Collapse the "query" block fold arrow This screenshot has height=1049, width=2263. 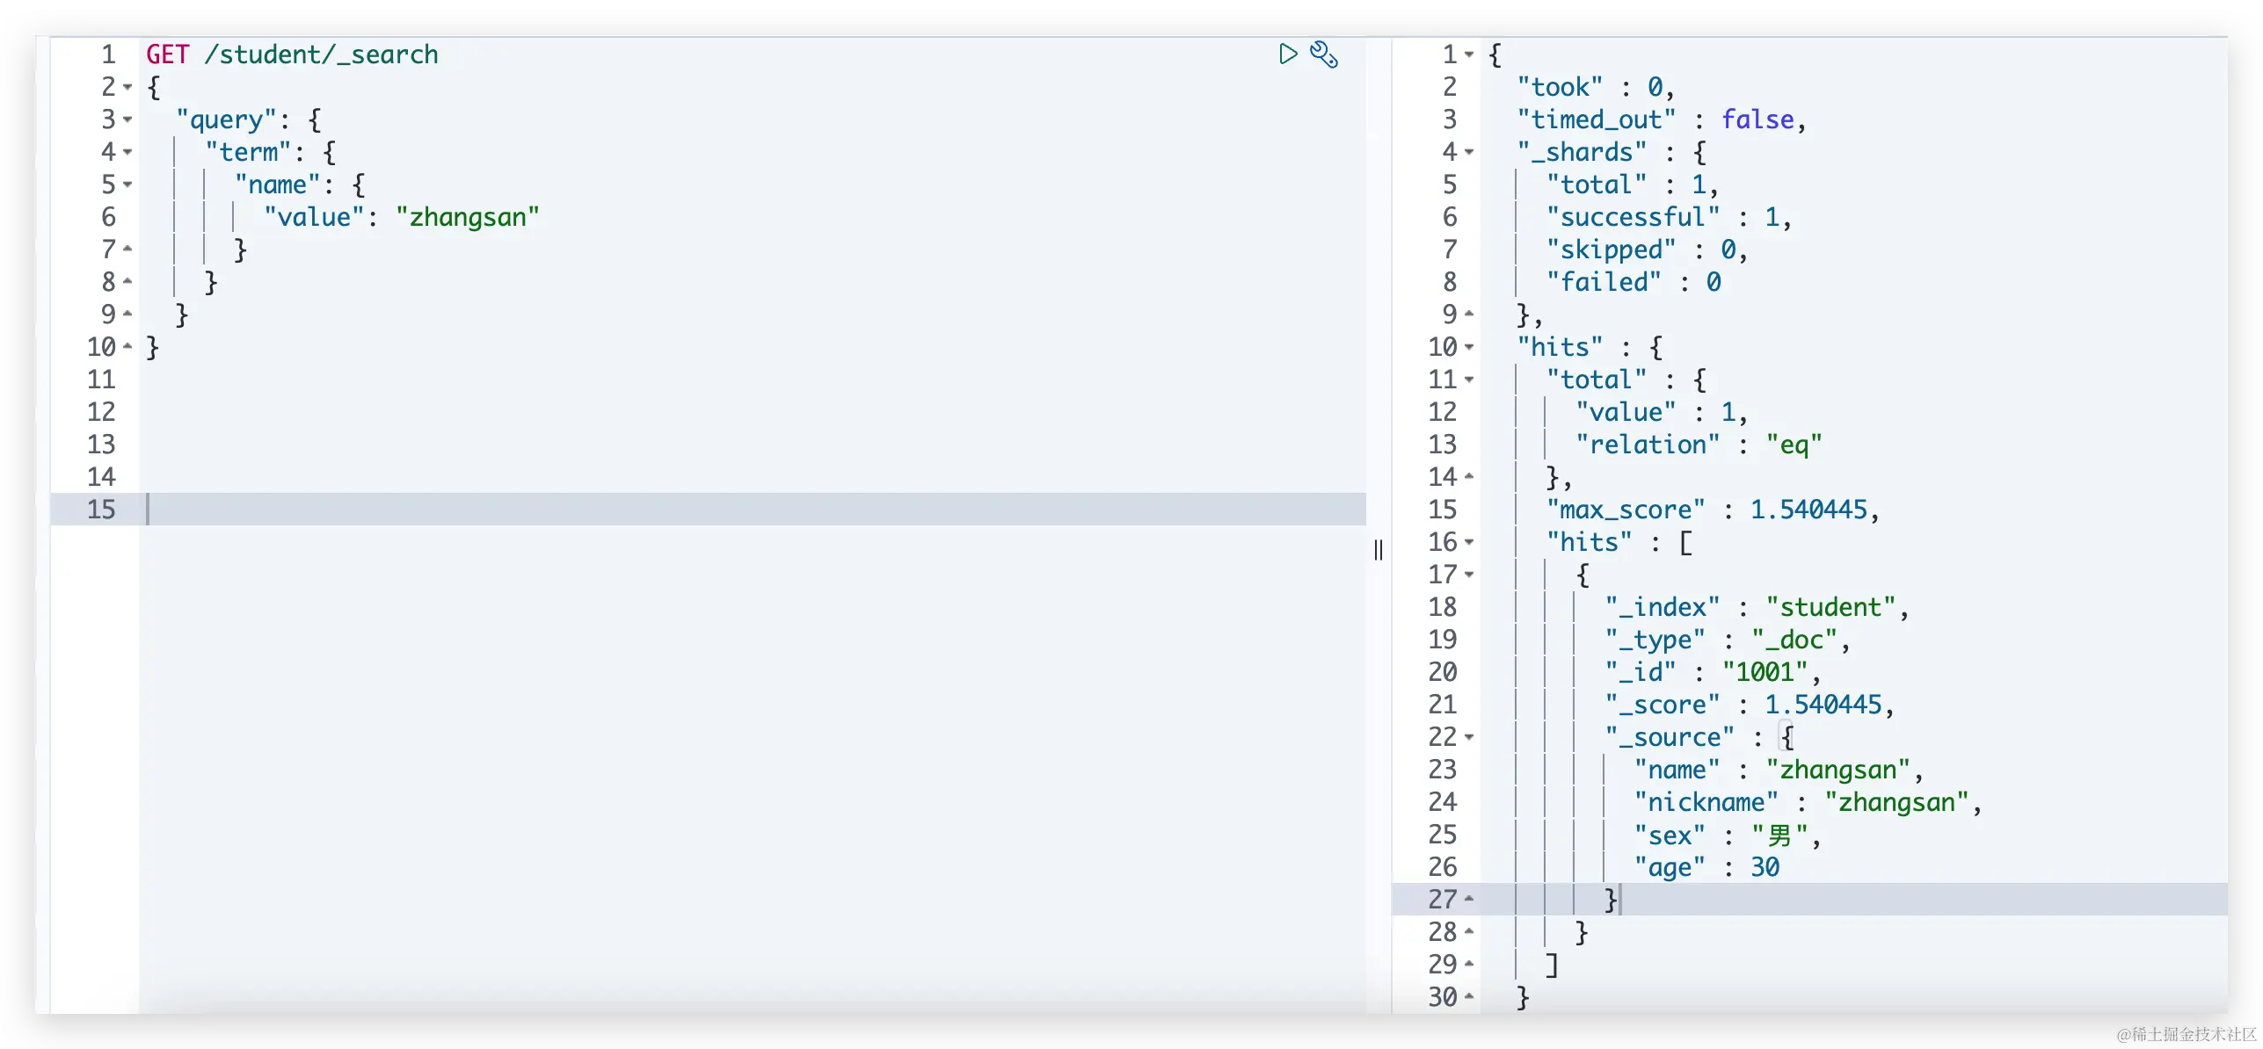128,119
